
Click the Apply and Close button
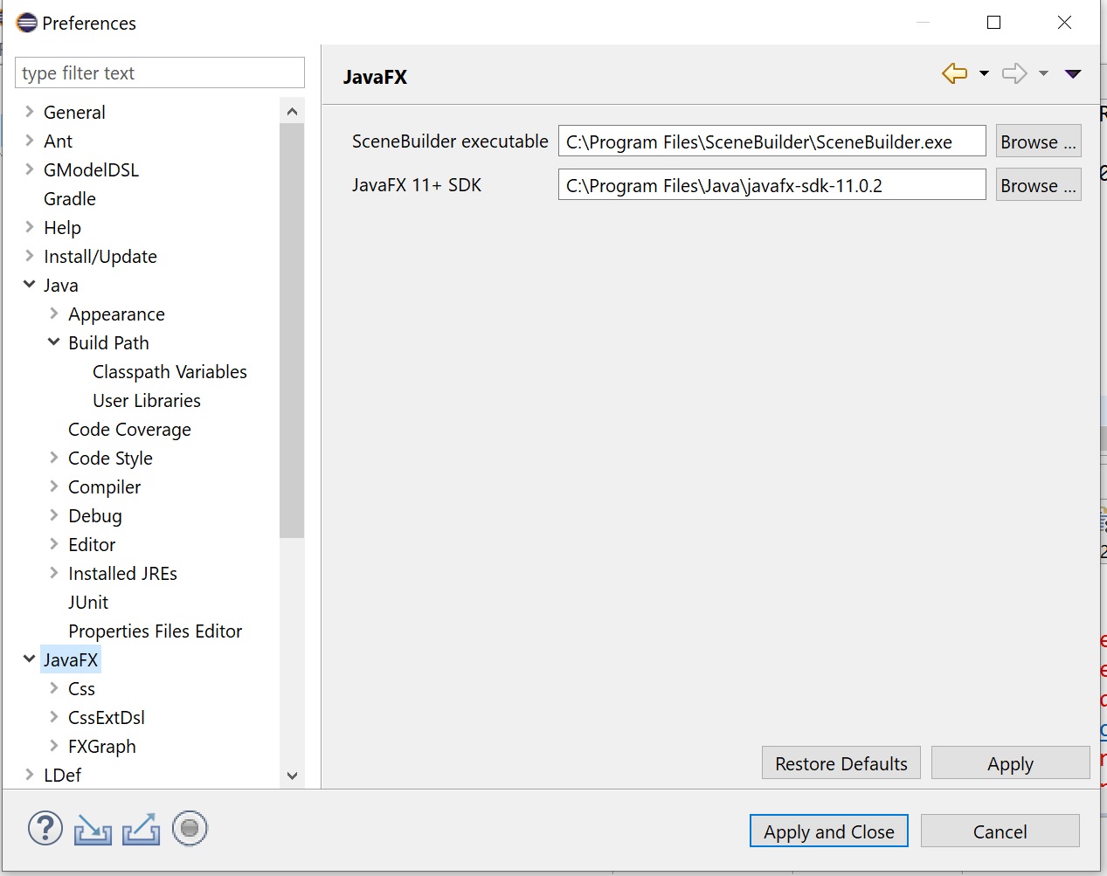point(828,831)
